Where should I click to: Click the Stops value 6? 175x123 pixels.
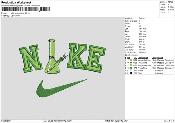pos(139,23)
